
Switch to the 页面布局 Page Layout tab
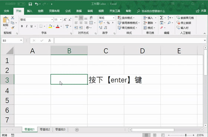[x=54, y=11]
